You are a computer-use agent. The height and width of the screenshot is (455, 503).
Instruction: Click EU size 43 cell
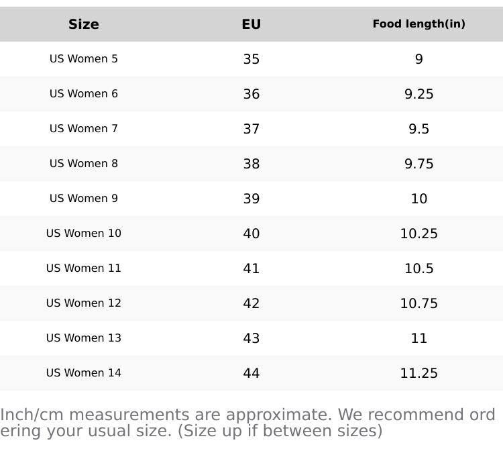coord(251,338)
